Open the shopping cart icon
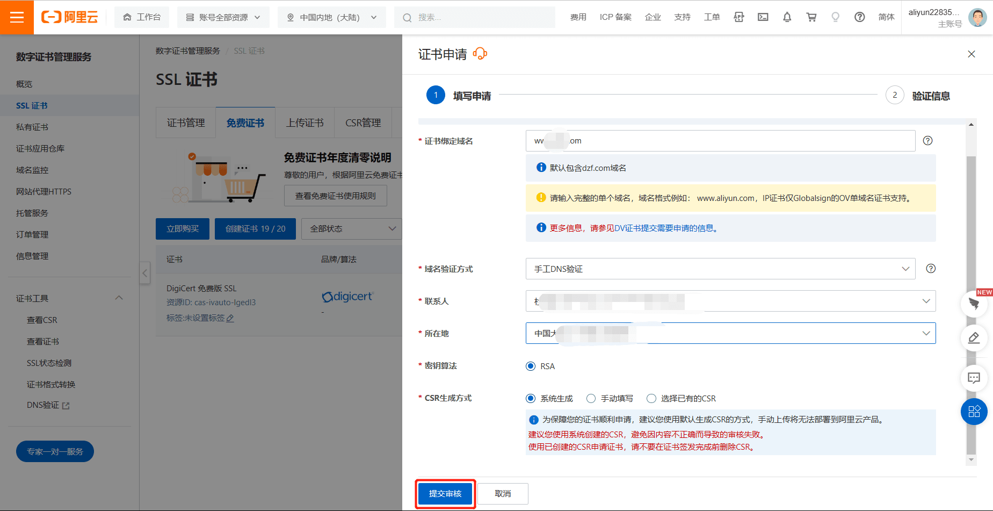993x511 pixels. [x=811, y=17]
